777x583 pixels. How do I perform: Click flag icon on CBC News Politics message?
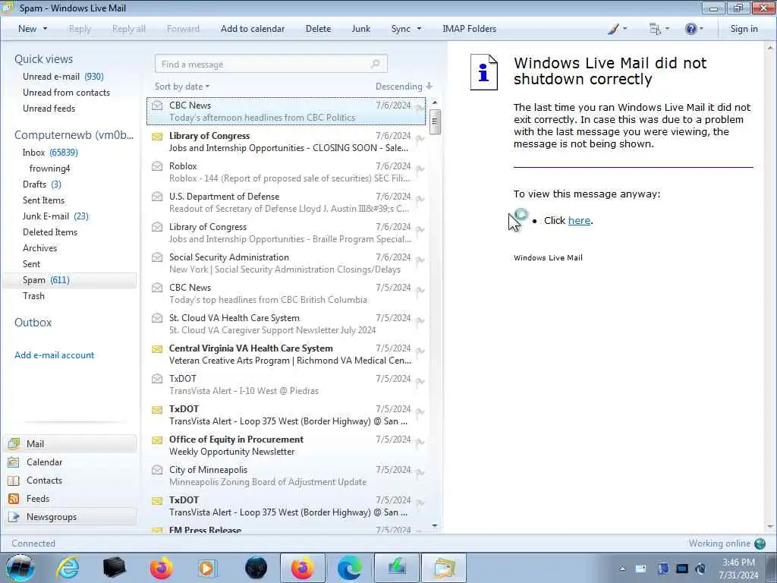pyautogui.click(x=420, y=108)
